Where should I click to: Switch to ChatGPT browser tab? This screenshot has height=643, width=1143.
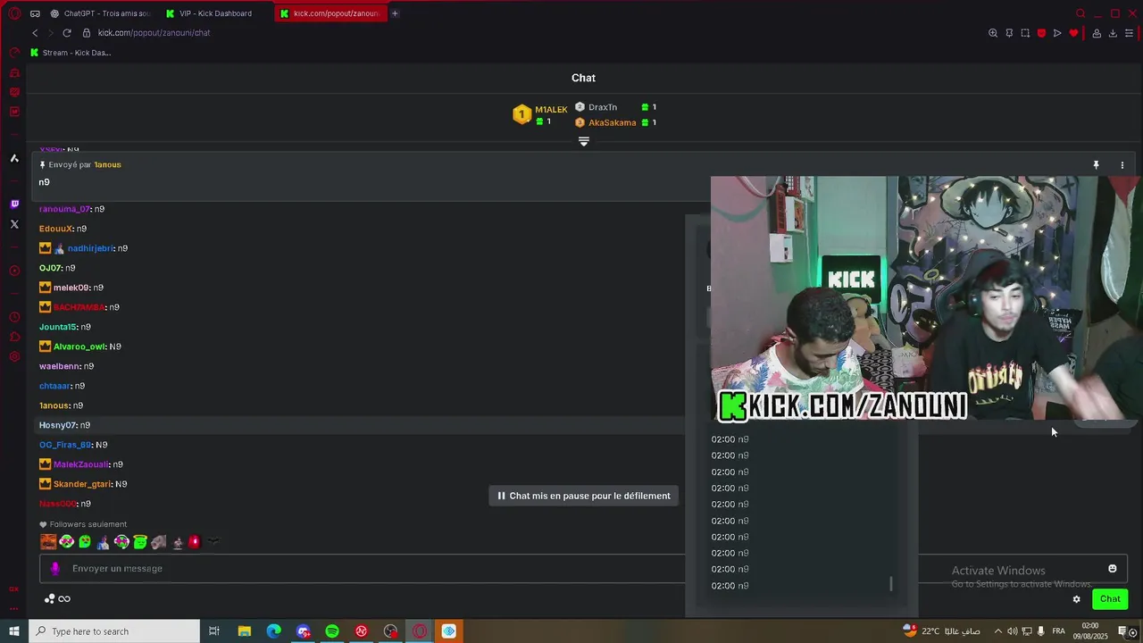(101, 13)
